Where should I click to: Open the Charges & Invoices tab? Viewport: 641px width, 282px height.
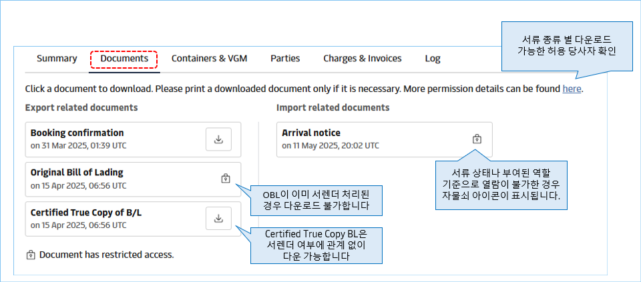(x=363, y=59)
